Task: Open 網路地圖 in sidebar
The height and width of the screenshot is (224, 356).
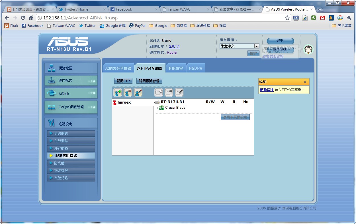Action: (x=71, y=68)
